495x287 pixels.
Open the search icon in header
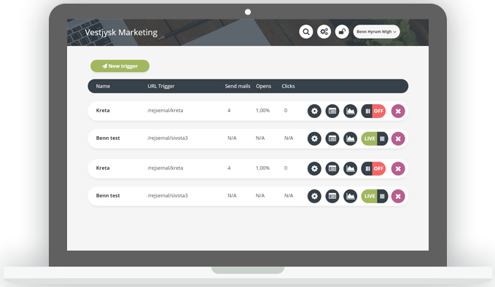306,31
